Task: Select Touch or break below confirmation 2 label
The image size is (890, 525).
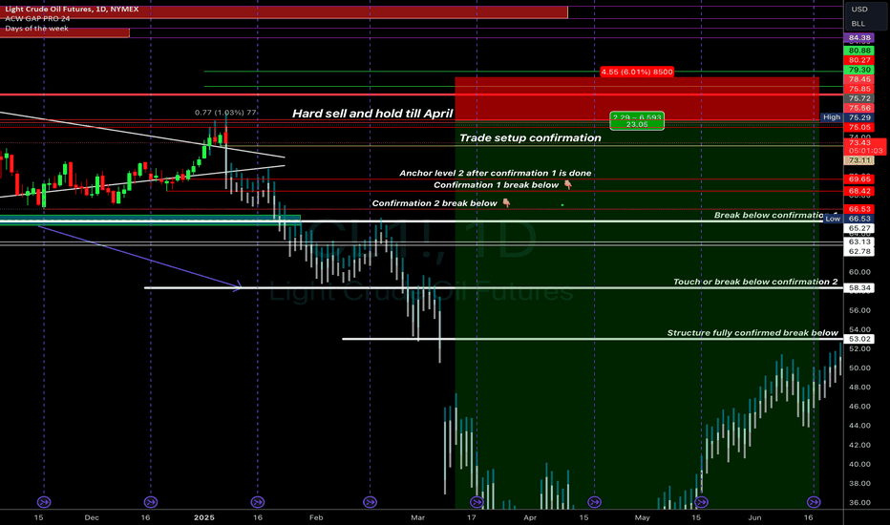Action: (755, 282)
